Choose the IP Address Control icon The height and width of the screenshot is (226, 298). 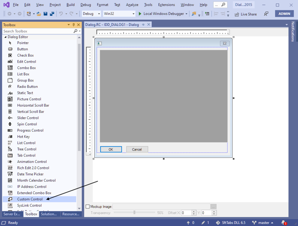(x=10, y=187)
